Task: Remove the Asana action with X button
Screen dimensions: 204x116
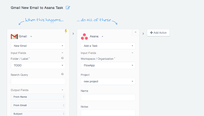Action: point(135,32)
